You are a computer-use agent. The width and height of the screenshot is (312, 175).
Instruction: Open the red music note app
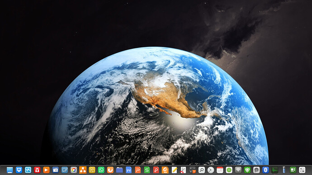[x=156, y=170]
